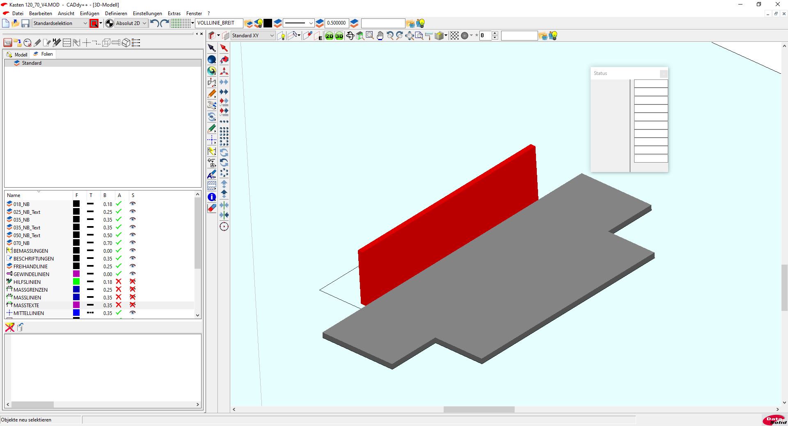
Task: Click the save diskette icon
Action: pos(25,23)
